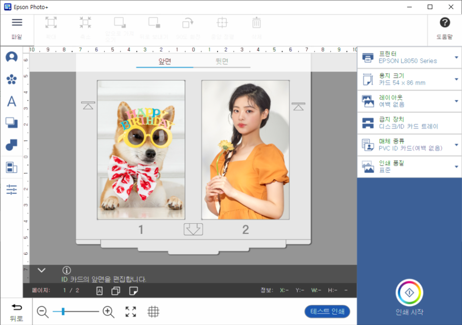Toggle the grid display icon

click(x=153, y=312)
